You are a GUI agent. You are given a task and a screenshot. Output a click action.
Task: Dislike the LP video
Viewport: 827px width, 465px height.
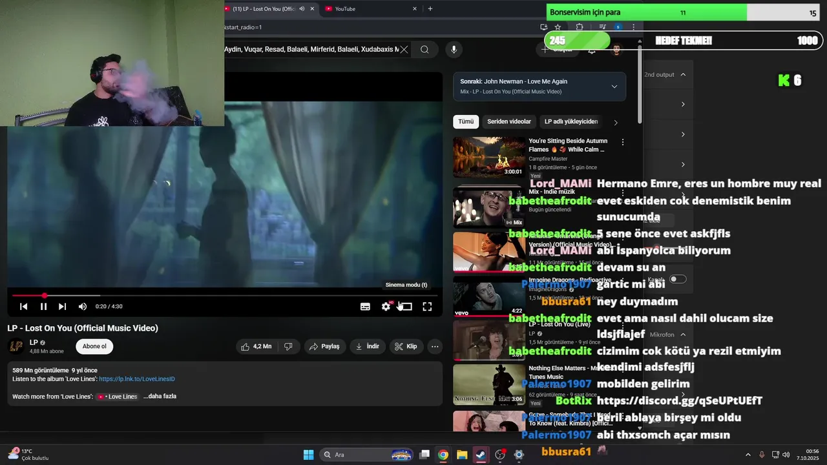click(288, 347)
